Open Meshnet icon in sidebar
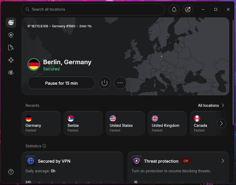The height and width of the screenshot is (185, 236). (x=11, y=60)
